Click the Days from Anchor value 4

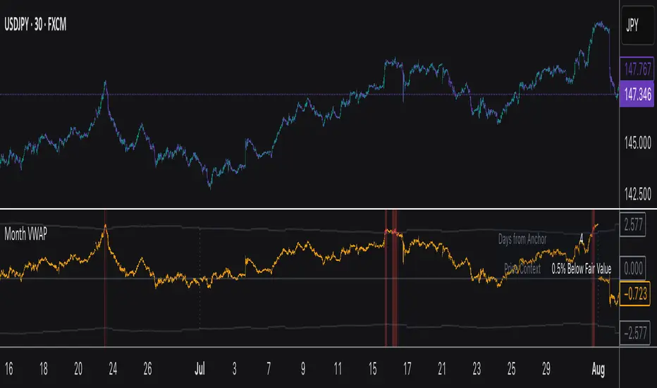pos(581,239)
